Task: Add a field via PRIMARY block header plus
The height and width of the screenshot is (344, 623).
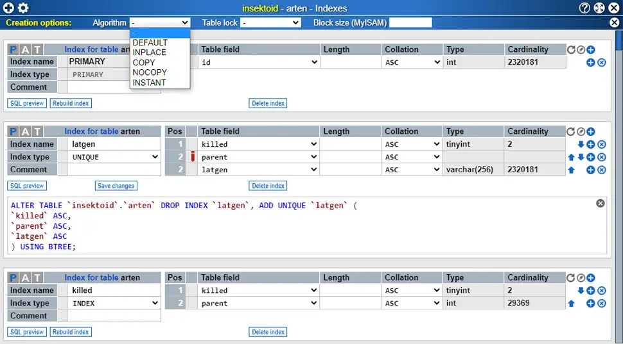Action: point(591,49)
